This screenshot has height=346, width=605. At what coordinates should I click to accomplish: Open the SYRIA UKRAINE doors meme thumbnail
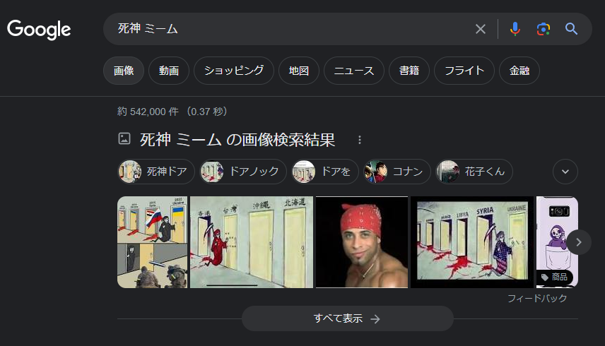tap(472, 242)
